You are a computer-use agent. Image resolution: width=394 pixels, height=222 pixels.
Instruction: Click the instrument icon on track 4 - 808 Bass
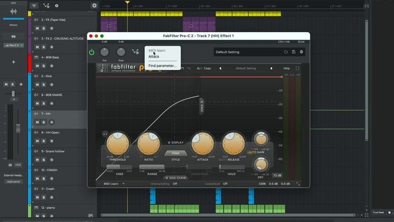36,57
